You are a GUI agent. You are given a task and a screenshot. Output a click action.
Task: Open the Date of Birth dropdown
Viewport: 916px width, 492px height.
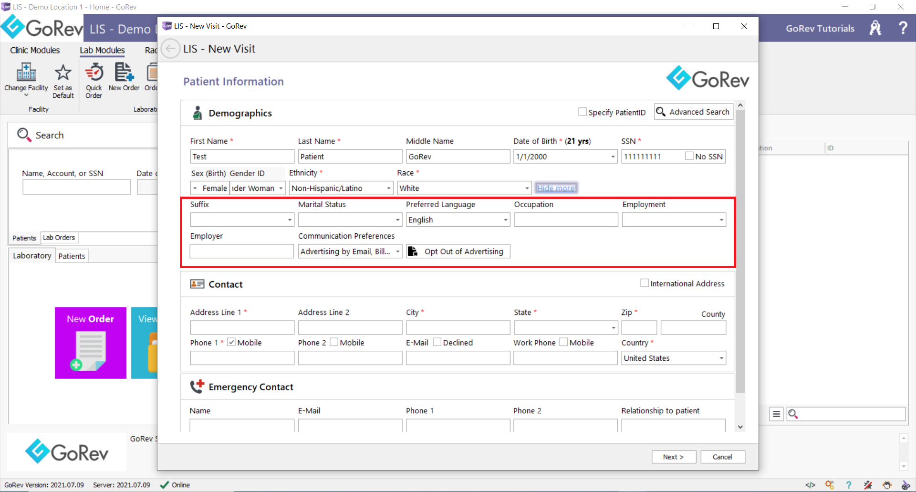tap(613, 157)
